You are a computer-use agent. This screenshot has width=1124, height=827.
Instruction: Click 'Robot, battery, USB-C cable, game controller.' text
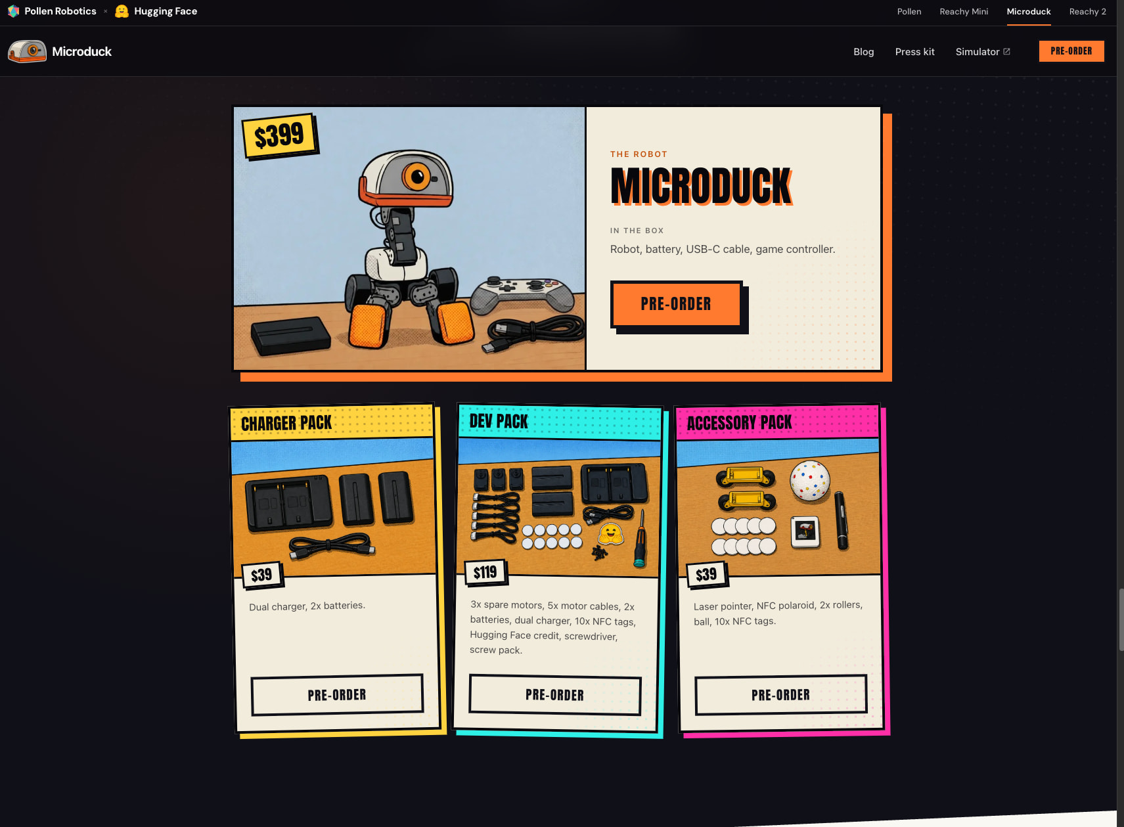coord(723,249)
